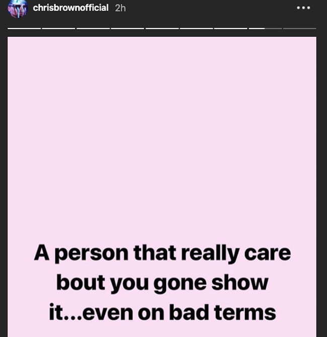Viewport: 327px width, 337px height.
Task: Tap the word 'care' in the story text
Action: 268,254
